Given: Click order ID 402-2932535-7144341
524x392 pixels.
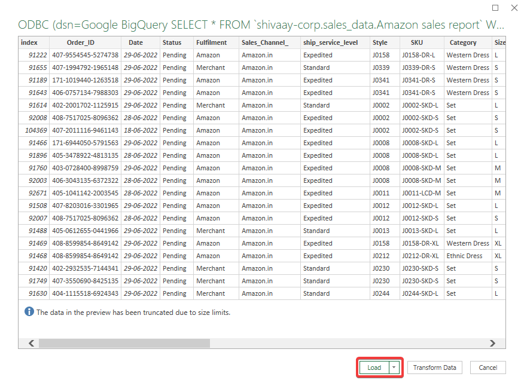Looking at the screenshot, I should click(x=85, y=268).
